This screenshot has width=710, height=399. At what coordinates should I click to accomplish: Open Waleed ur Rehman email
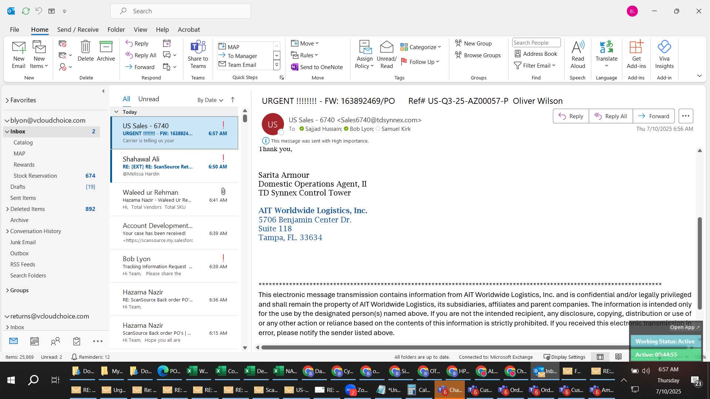175,199
